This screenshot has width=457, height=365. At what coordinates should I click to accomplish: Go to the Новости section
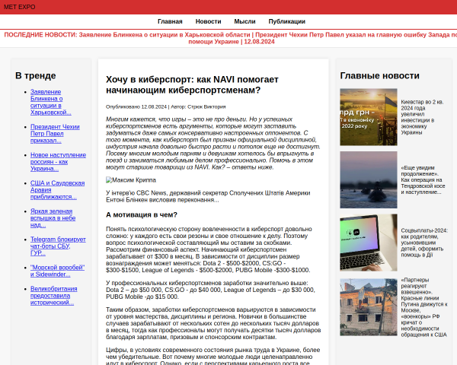pyautogui.click(x=208, y=21)
